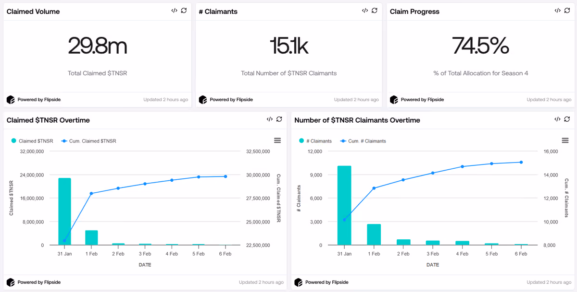Open hamburger menu on Claimed $TNSR chart
The image size is (577, 292).
(277, 140)
